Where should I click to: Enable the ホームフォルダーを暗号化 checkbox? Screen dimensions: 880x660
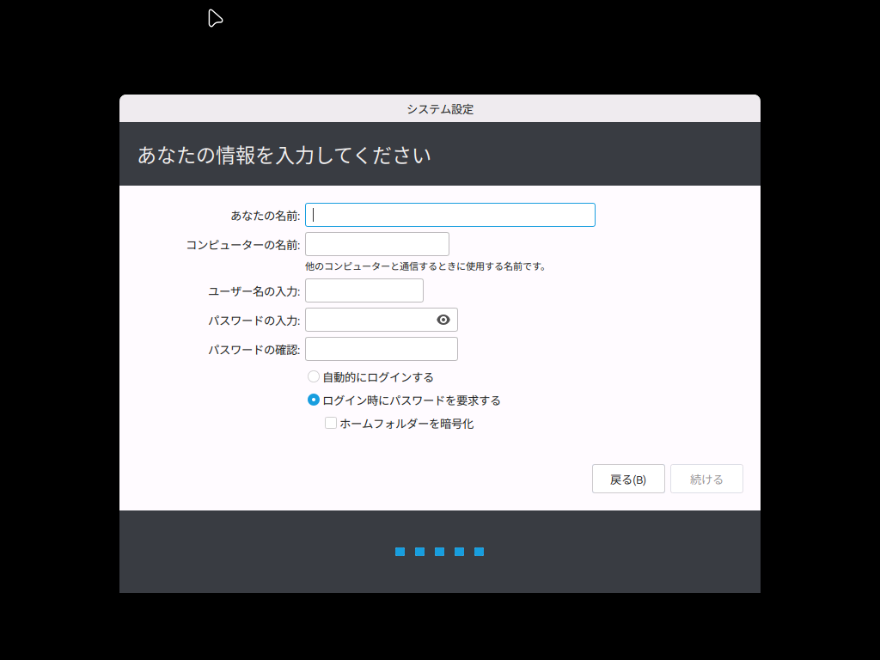331,423
